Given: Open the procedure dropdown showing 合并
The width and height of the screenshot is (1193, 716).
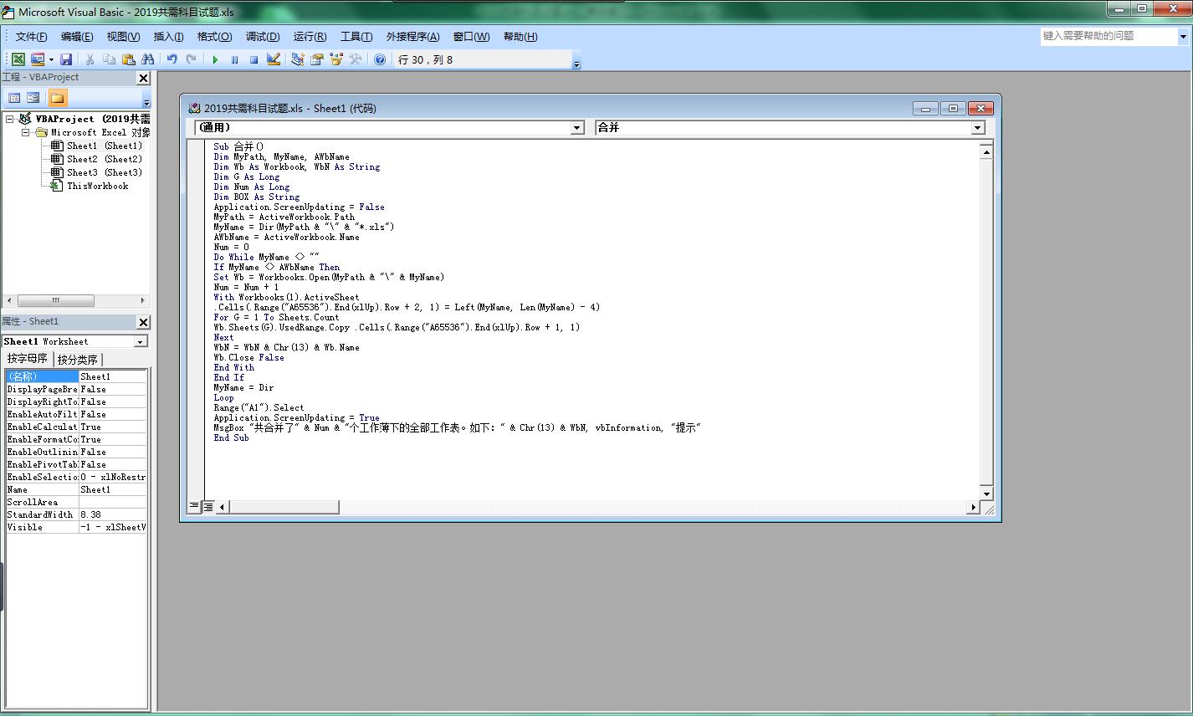Looking at the screenshot, I should (x=977, y=128).
